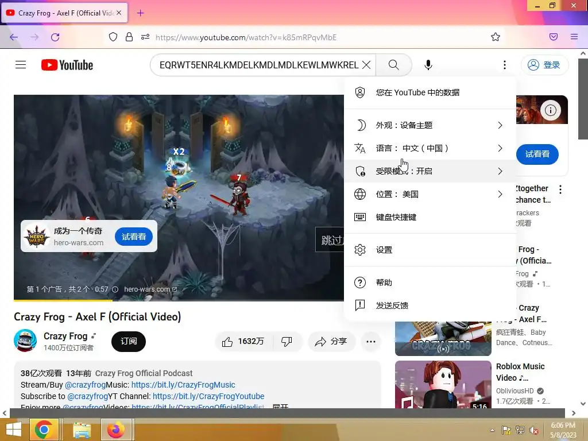Image resolution: width=588 pixels, height=441 pixels.
Task: Toggle the three-dot settings menu
Action: coord(505,65)
